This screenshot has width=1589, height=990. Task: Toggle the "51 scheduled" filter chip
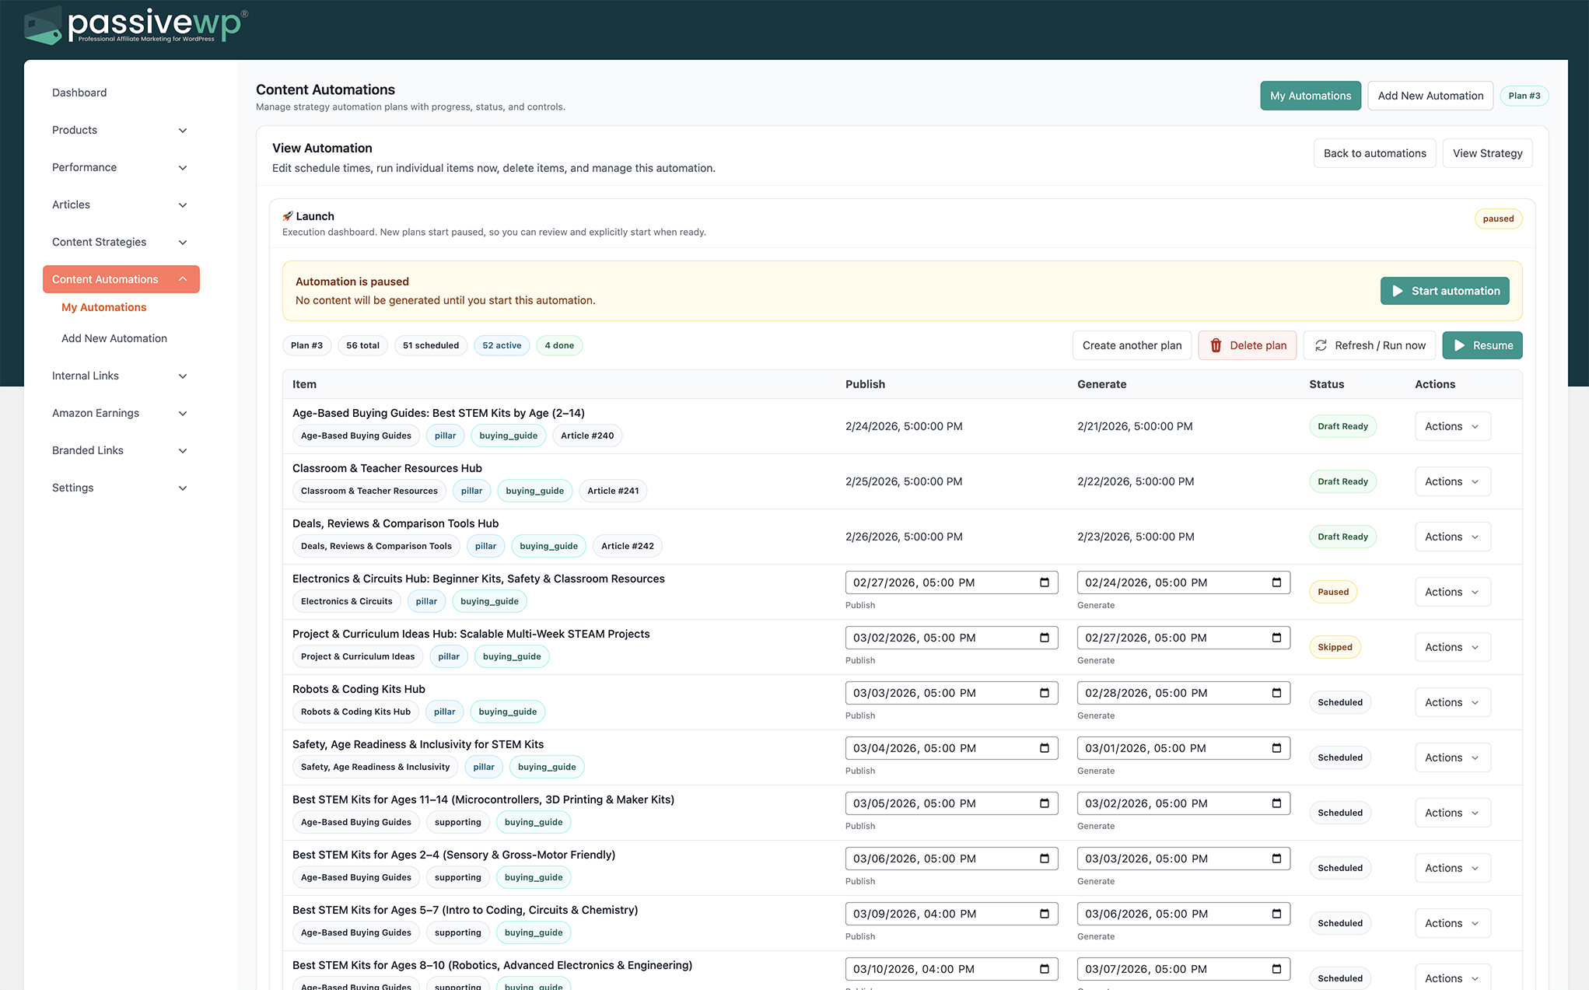tap(430, 345)
